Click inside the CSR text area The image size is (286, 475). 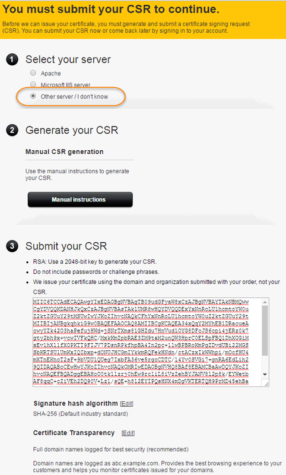(x=147, y=343)
